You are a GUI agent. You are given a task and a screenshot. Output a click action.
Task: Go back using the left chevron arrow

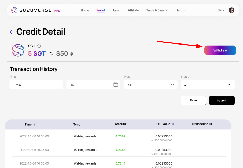click(x=11, y=32)
